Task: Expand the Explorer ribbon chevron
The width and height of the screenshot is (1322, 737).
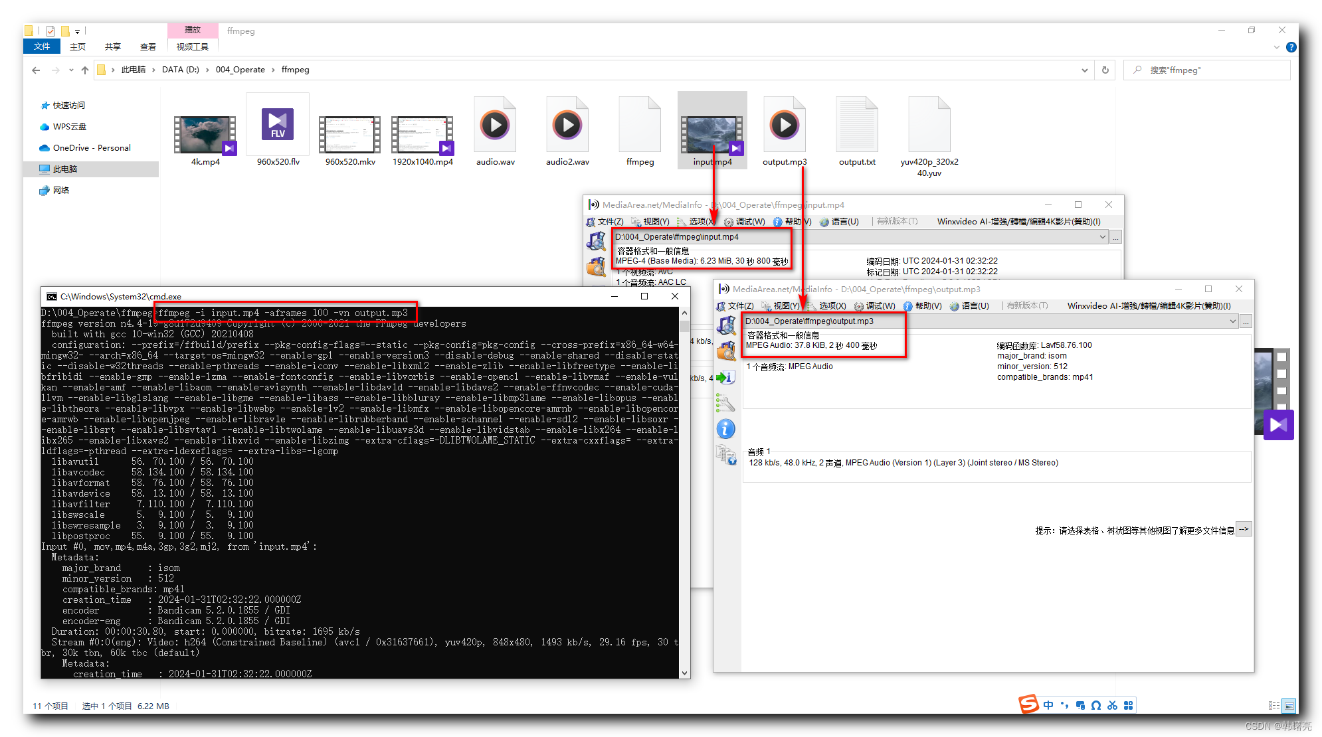Action: pos(1277,47)
